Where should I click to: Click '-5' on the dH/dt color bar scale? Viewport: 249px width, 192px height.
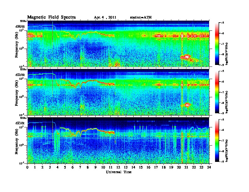pos(223,23)
